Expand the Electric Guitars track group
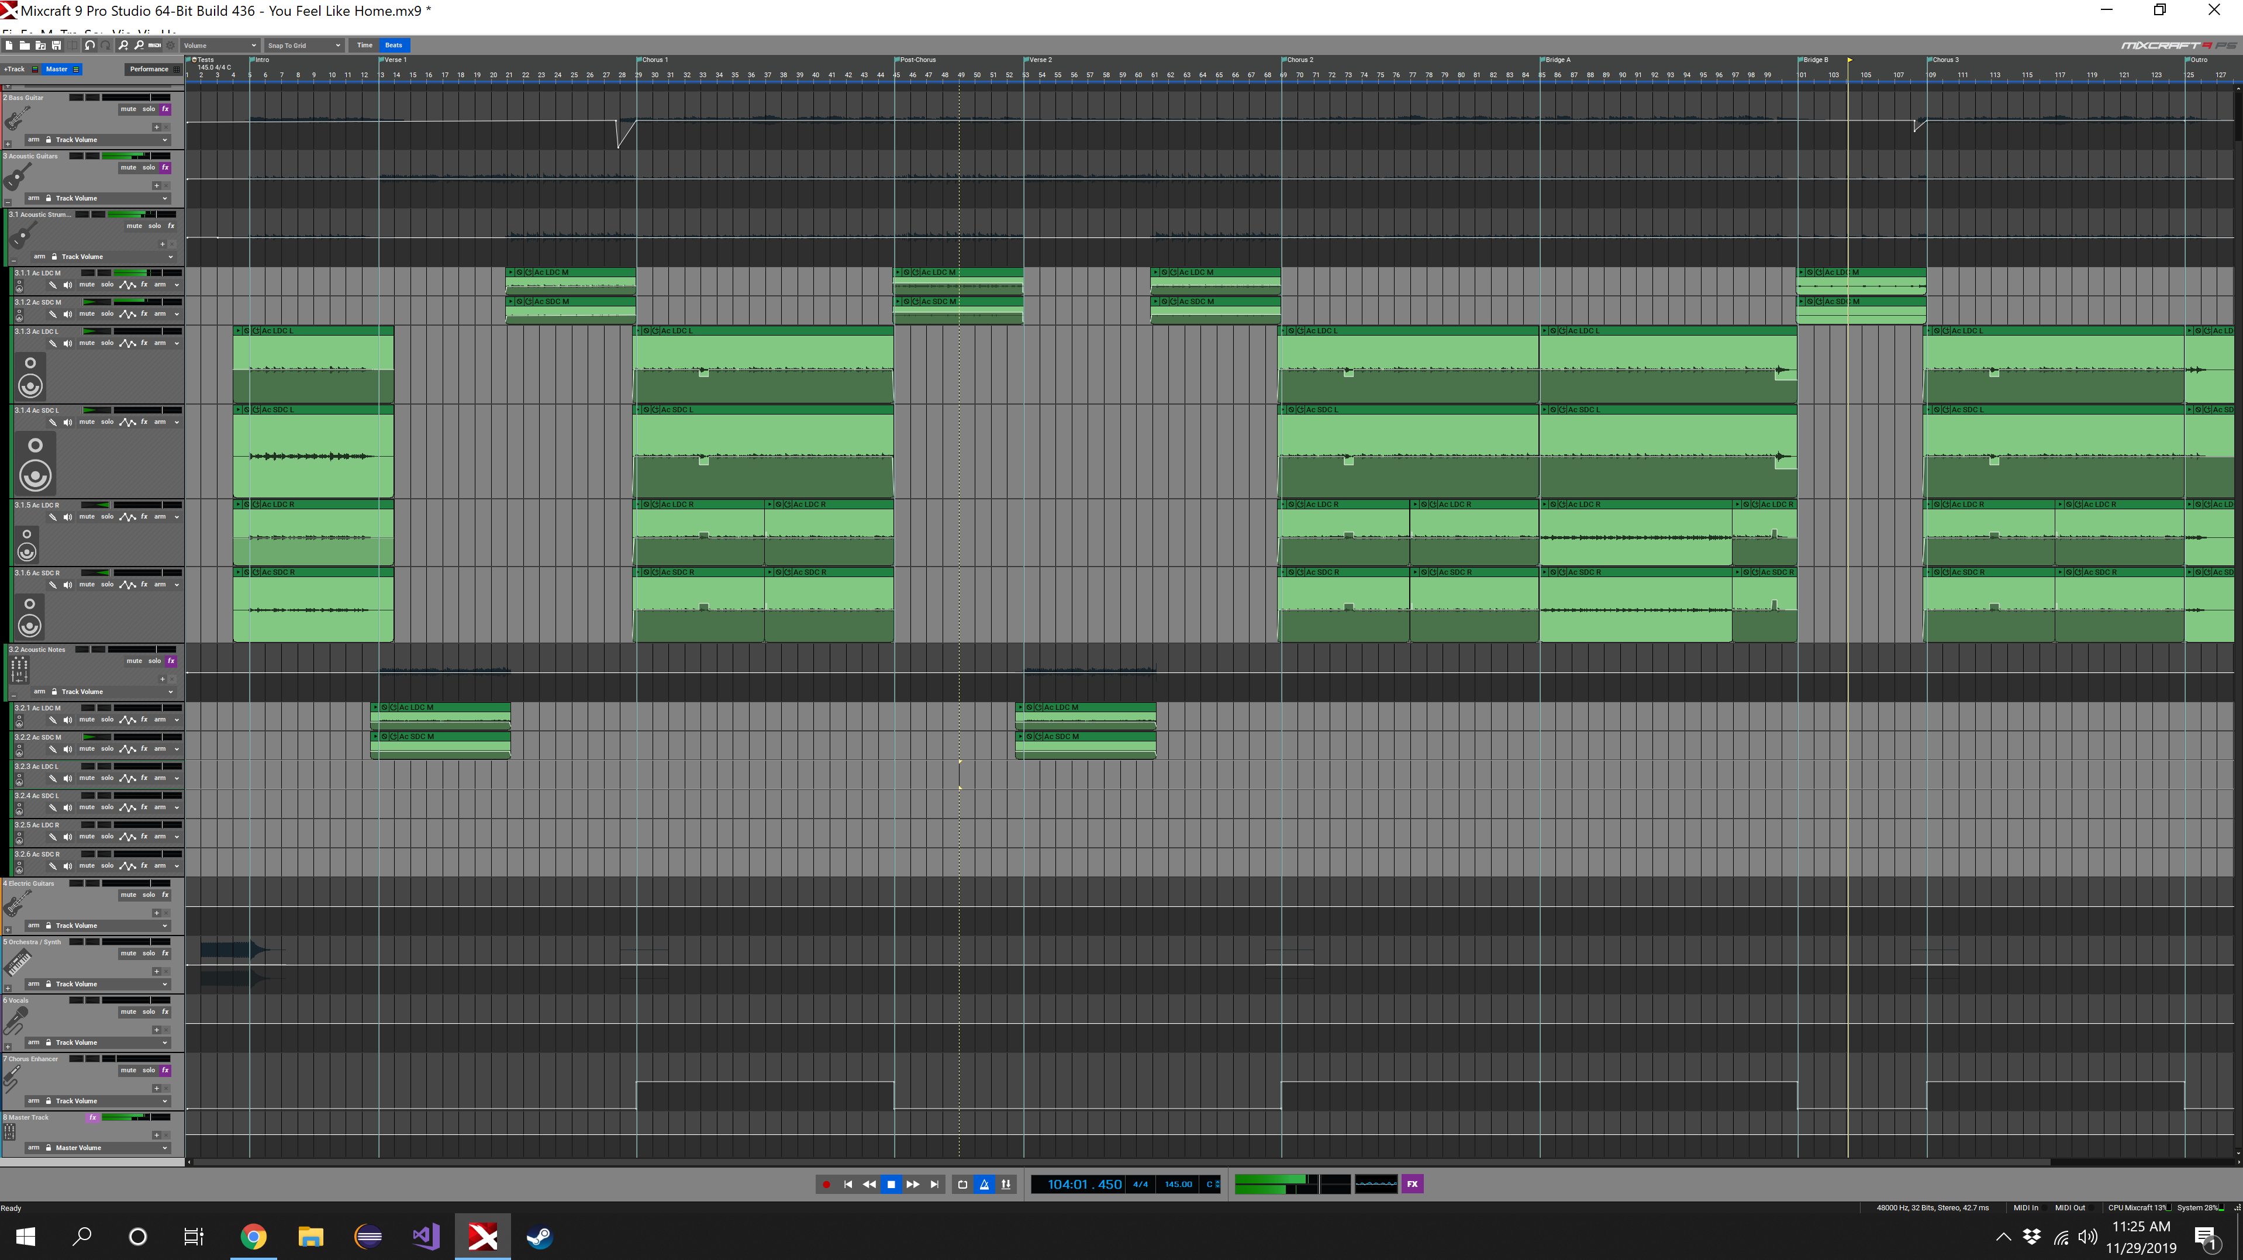Image resolution: width=2243 pixels, height=1260 pixels. click(8, 930)
